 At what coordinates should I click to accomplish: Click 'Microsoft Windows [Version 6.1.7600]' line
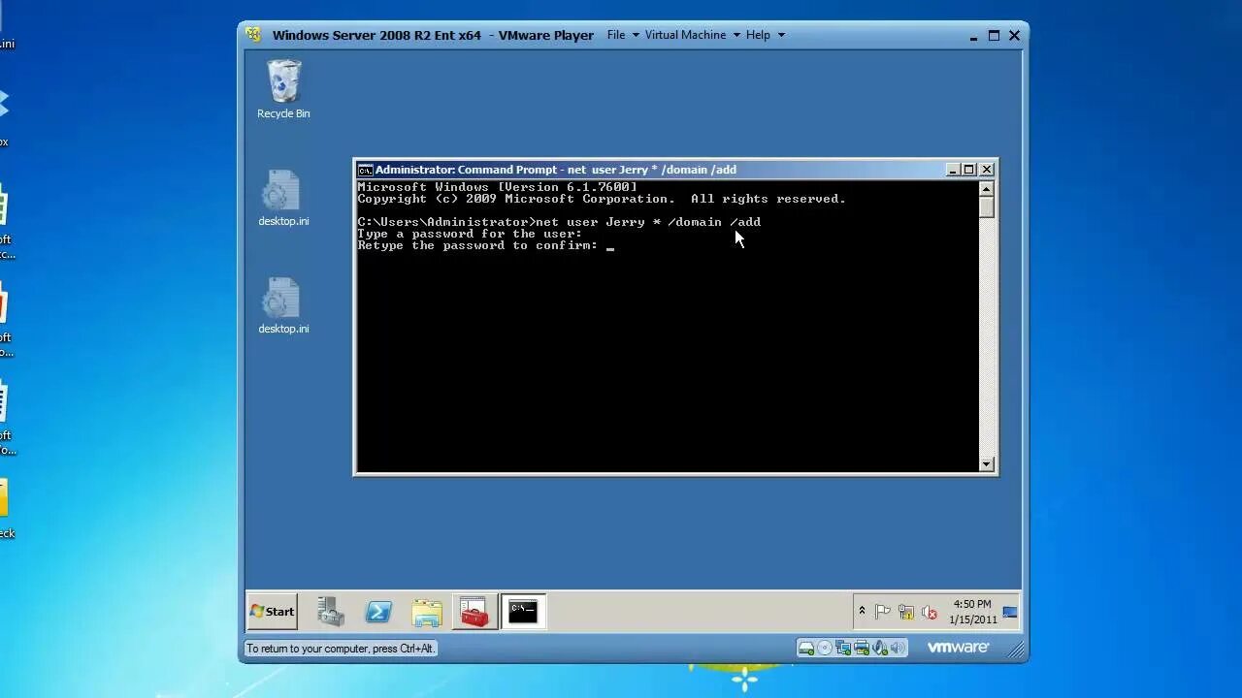point(498,187)
